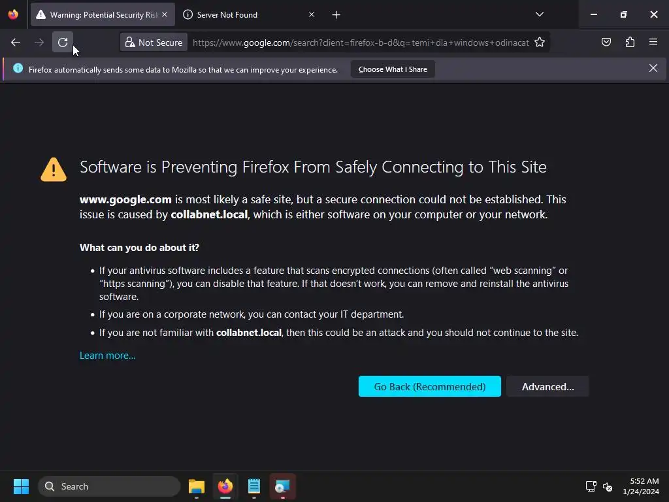669x502 pixels.
Task: Close the Server Not Found tab
Action: click(x=312, y=14)
